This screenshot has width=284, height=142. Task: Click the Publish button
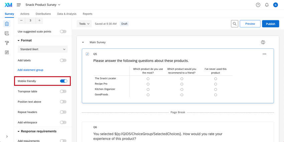click(x=270, y=24)
